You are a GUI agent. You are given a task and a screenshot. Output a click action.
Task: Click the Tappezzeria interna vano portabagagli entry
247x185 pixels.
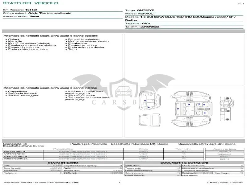pos(88,98)
